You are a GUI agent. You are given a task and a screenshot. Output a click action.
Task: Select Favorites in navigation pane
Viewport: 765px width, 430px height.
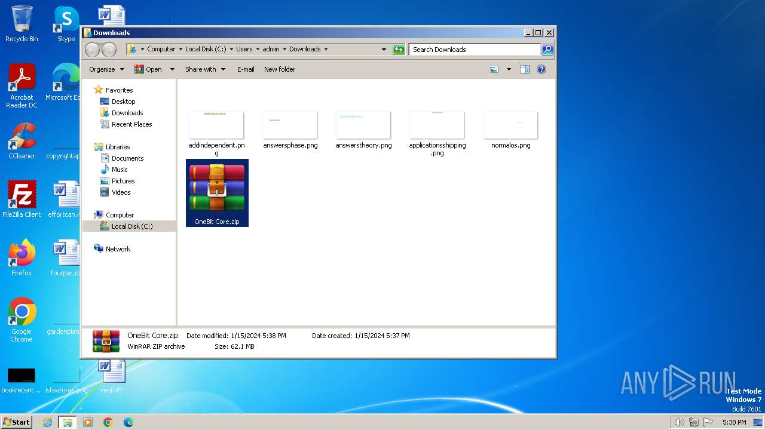[119, 90]
